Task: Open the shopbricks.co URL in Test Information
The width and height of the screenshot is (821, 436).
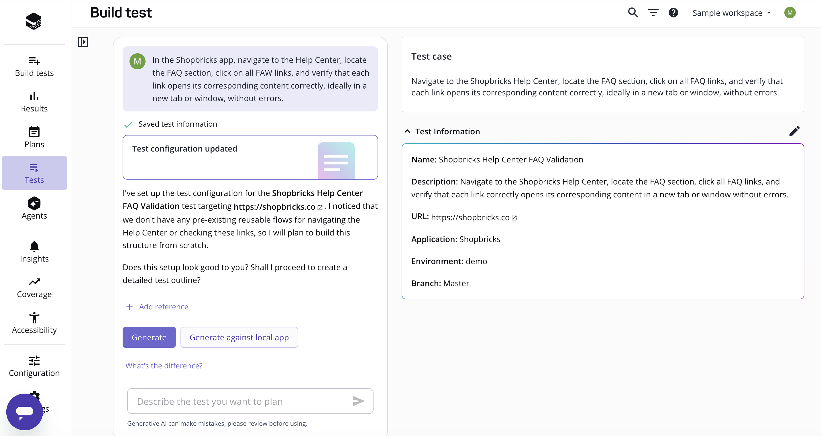Action: point(474,217)
